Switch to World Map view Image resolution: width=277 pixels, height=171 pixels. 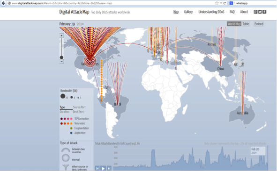234,24
